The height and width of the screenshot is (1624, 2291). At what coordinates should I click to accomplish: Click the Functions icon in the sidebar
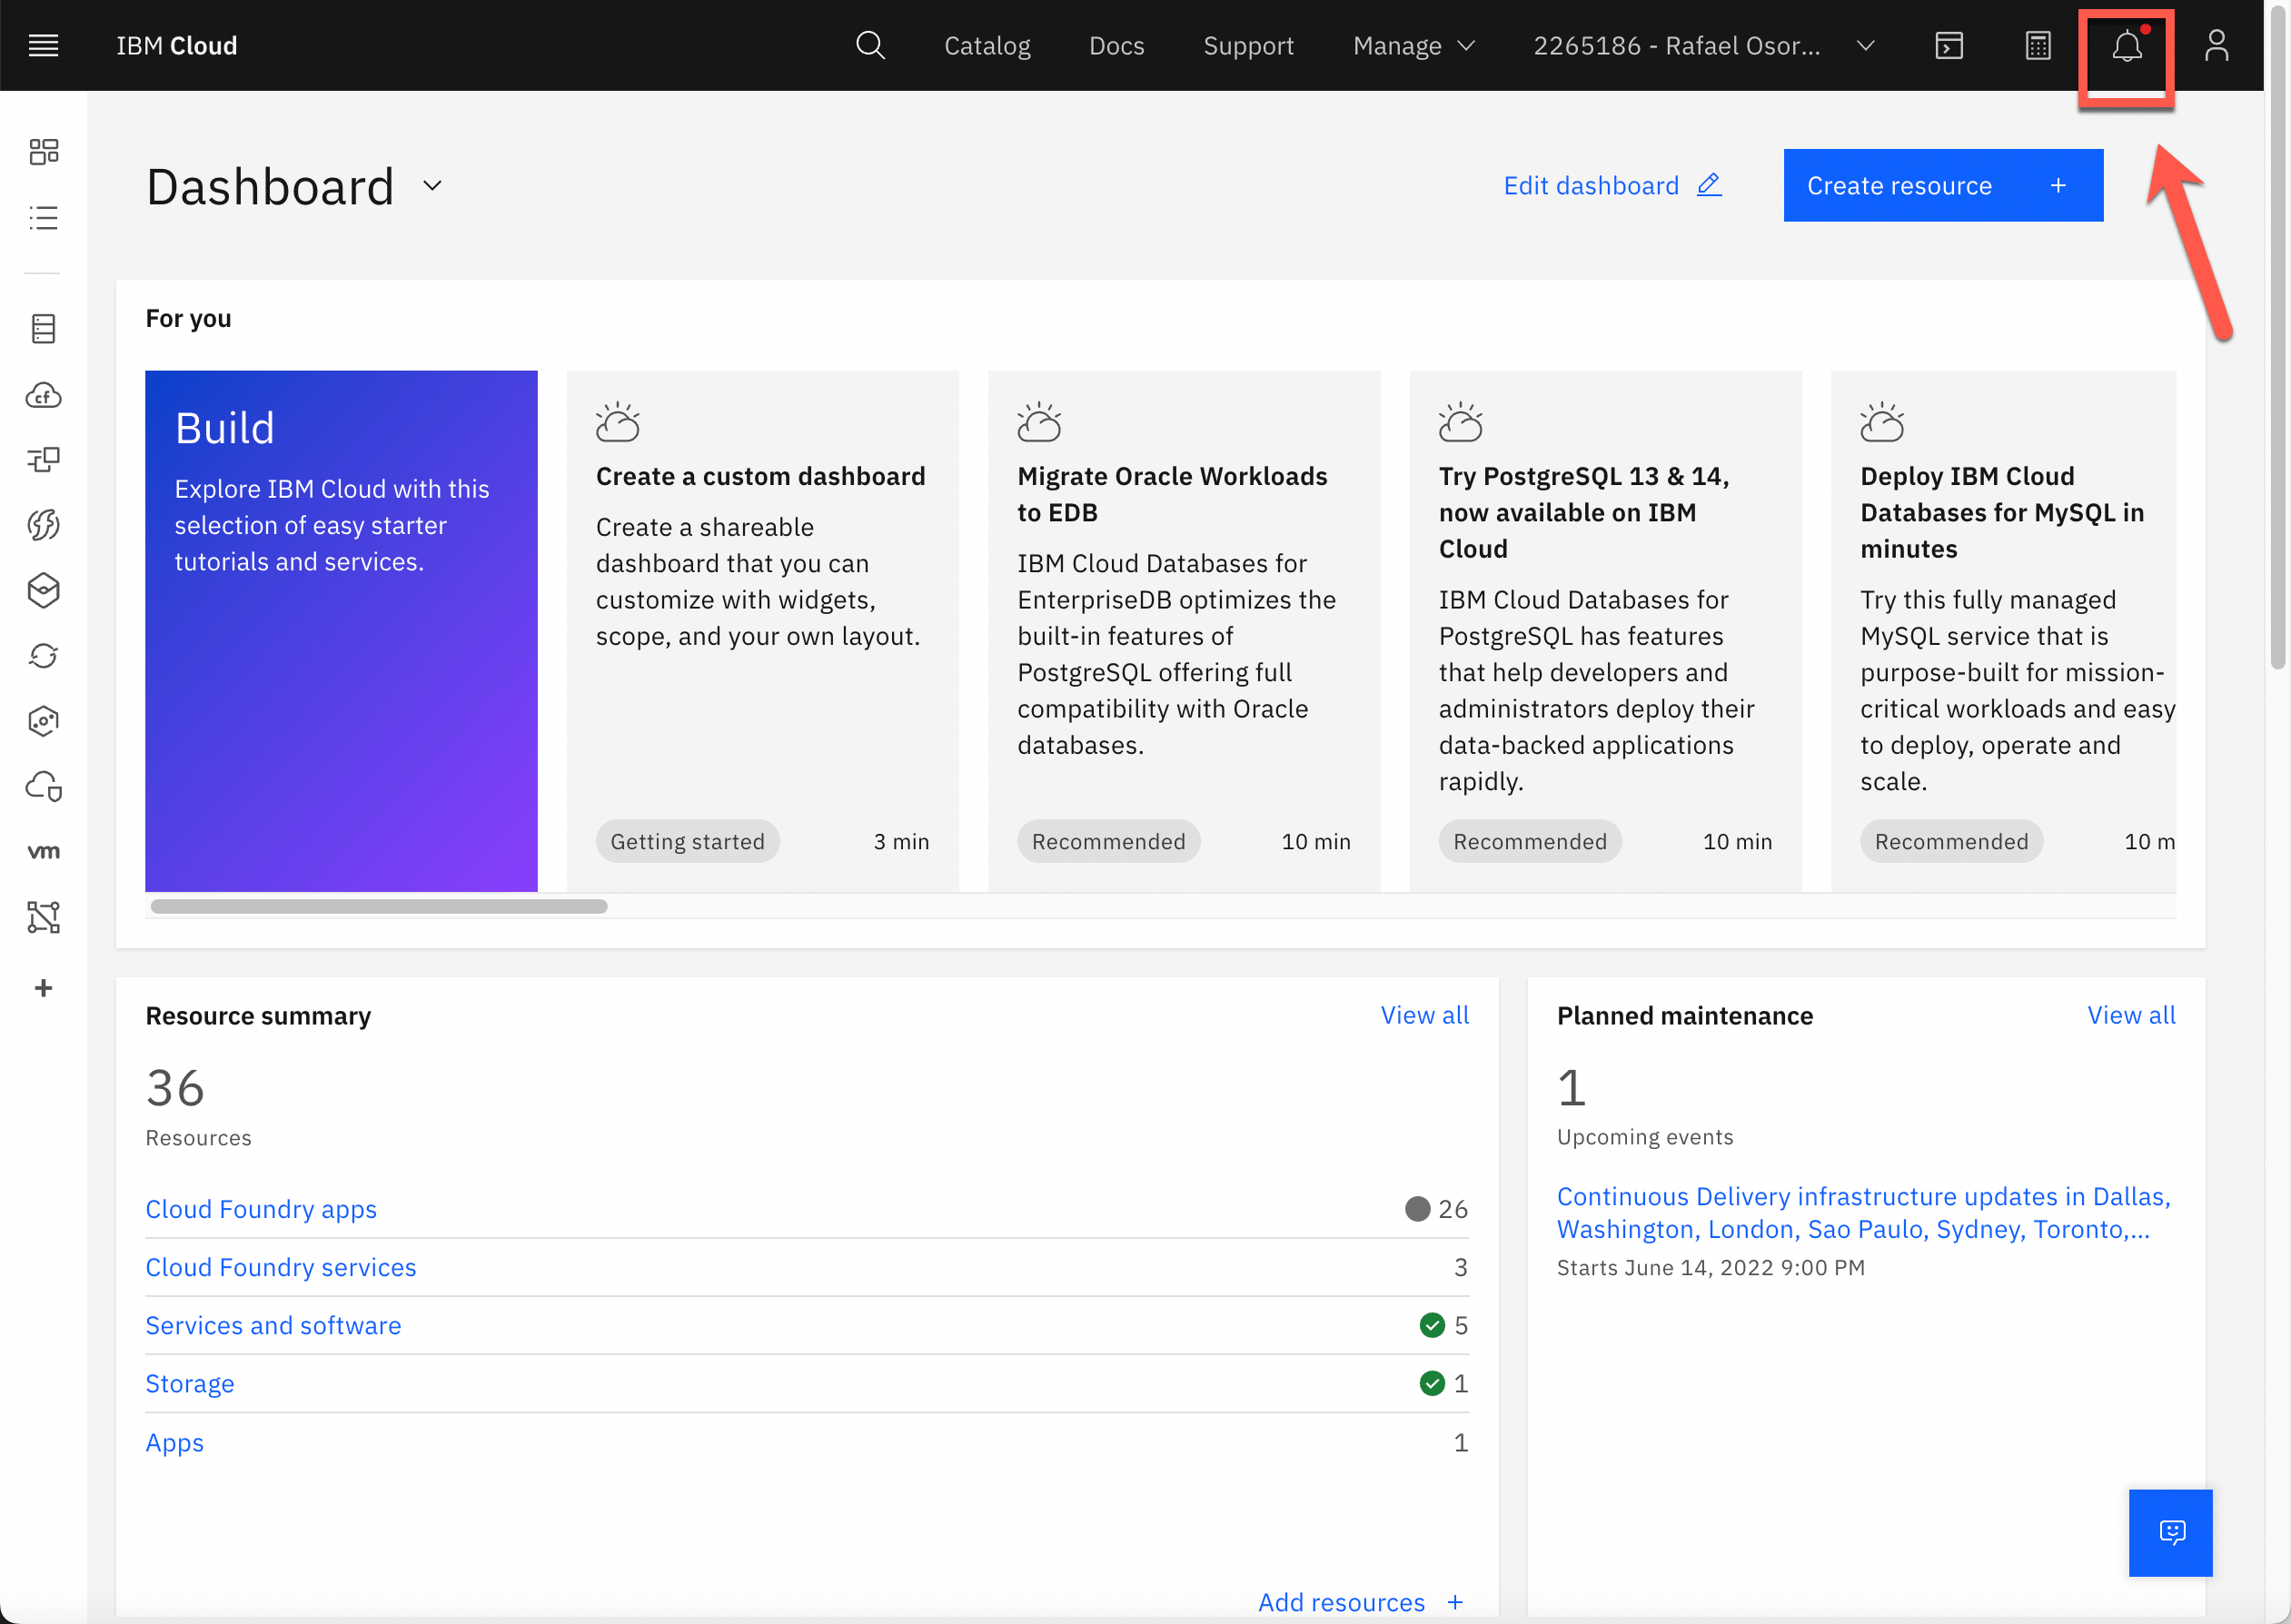tap(44, 524)
